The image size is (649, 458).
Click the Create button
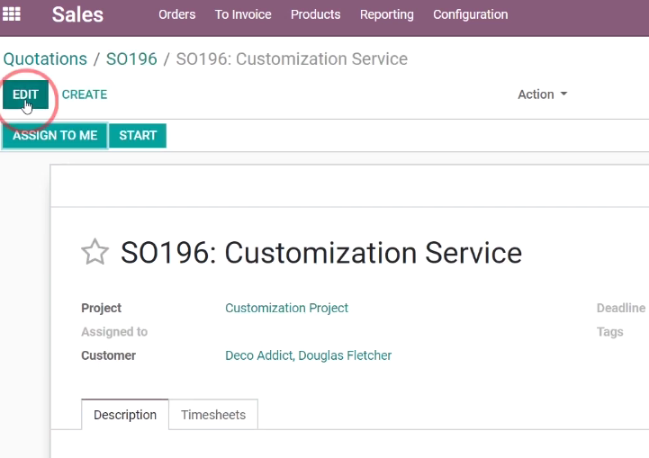(x=85, y=94)
